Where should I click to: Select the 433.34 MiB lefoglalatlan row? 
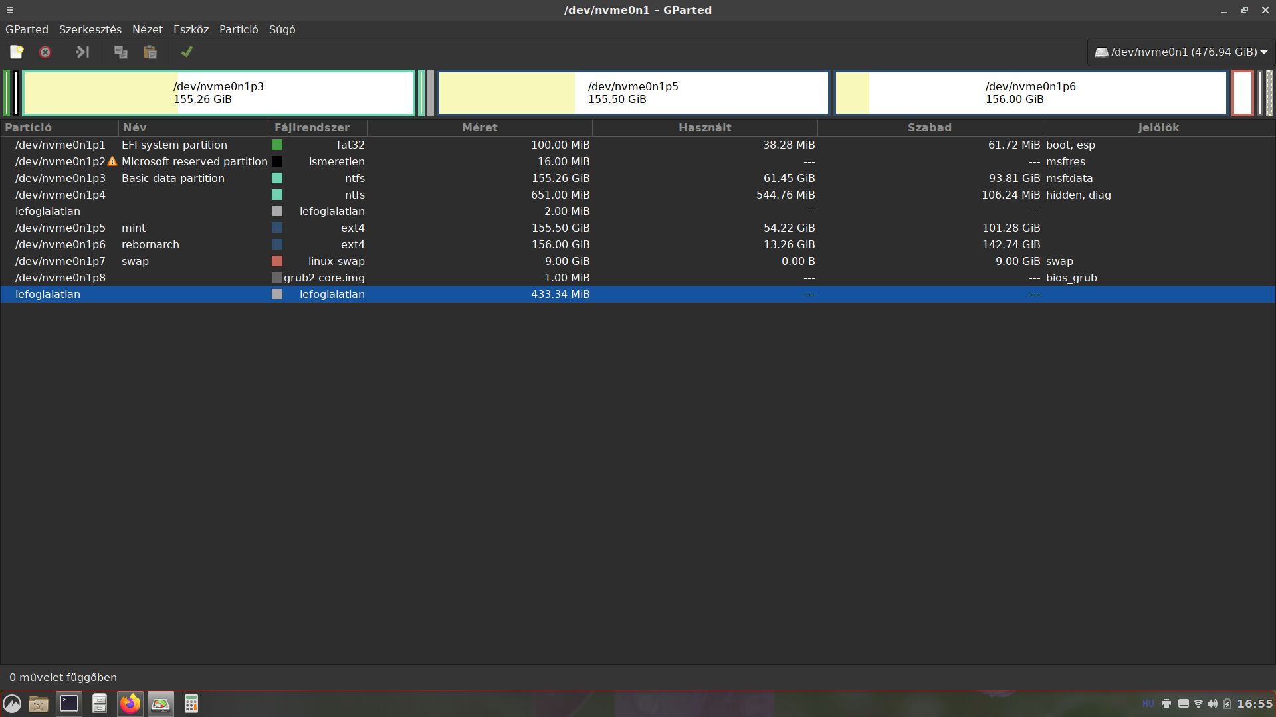(x=638, y=294)
